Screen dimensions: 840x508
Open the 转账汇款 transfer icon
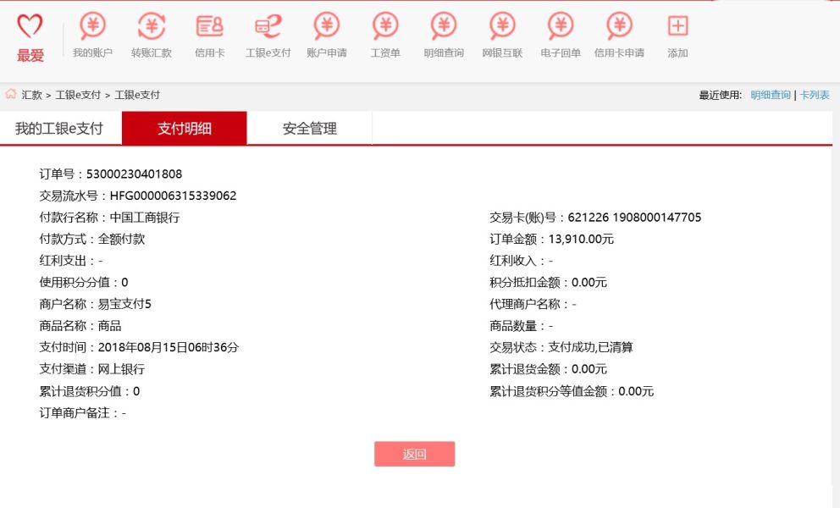[x=151, y=27]
